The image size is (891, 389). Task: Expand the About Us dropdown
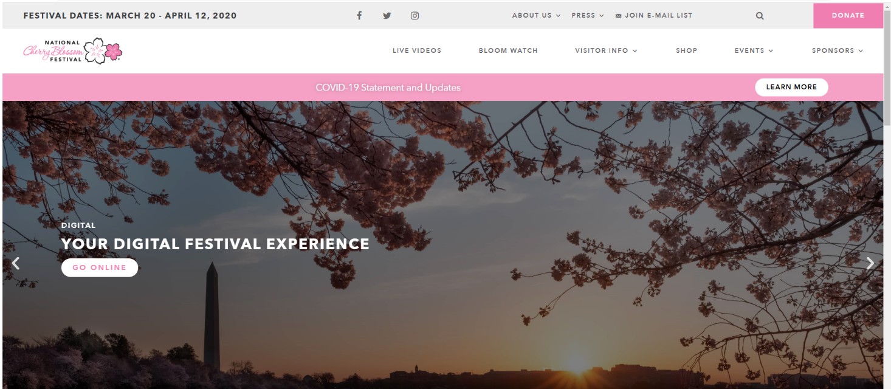(x=536, y=15)
